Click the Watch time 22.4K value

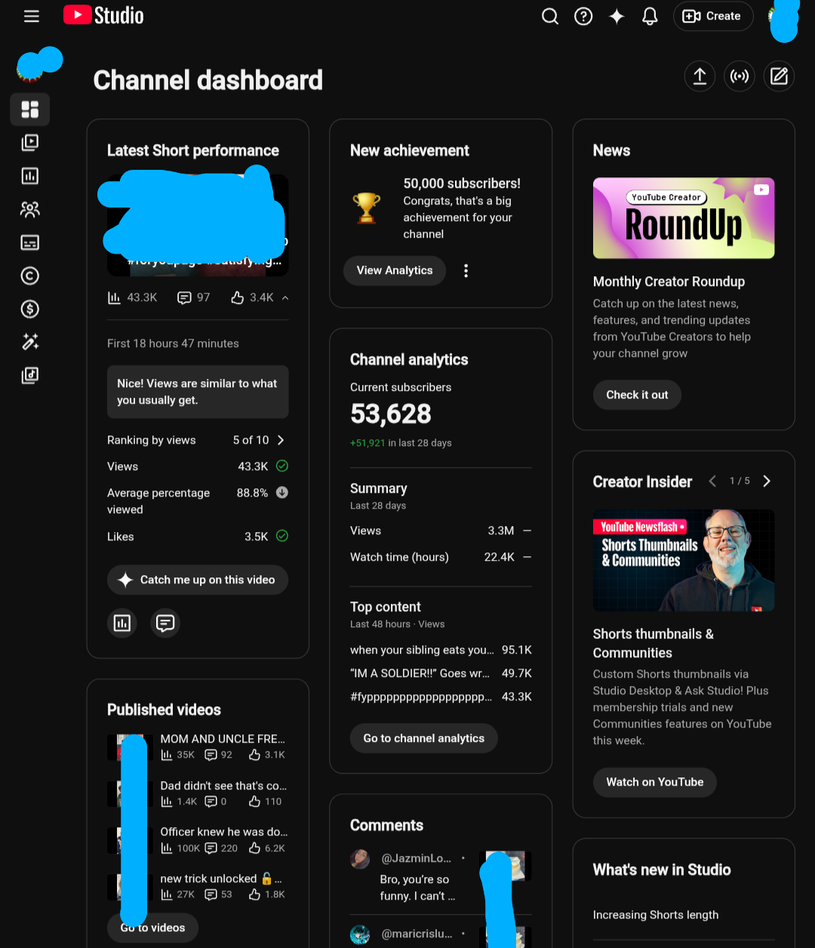[499, 557]
